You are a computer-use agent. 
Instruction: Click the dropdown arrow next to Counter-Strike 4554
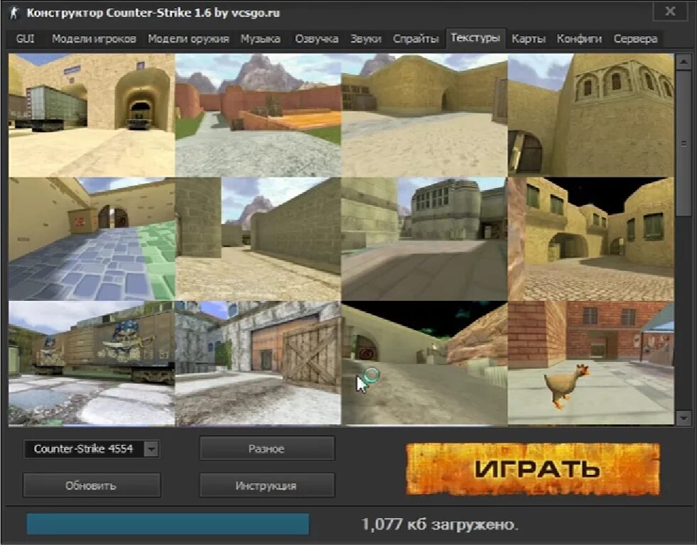(x=151, y=448)
